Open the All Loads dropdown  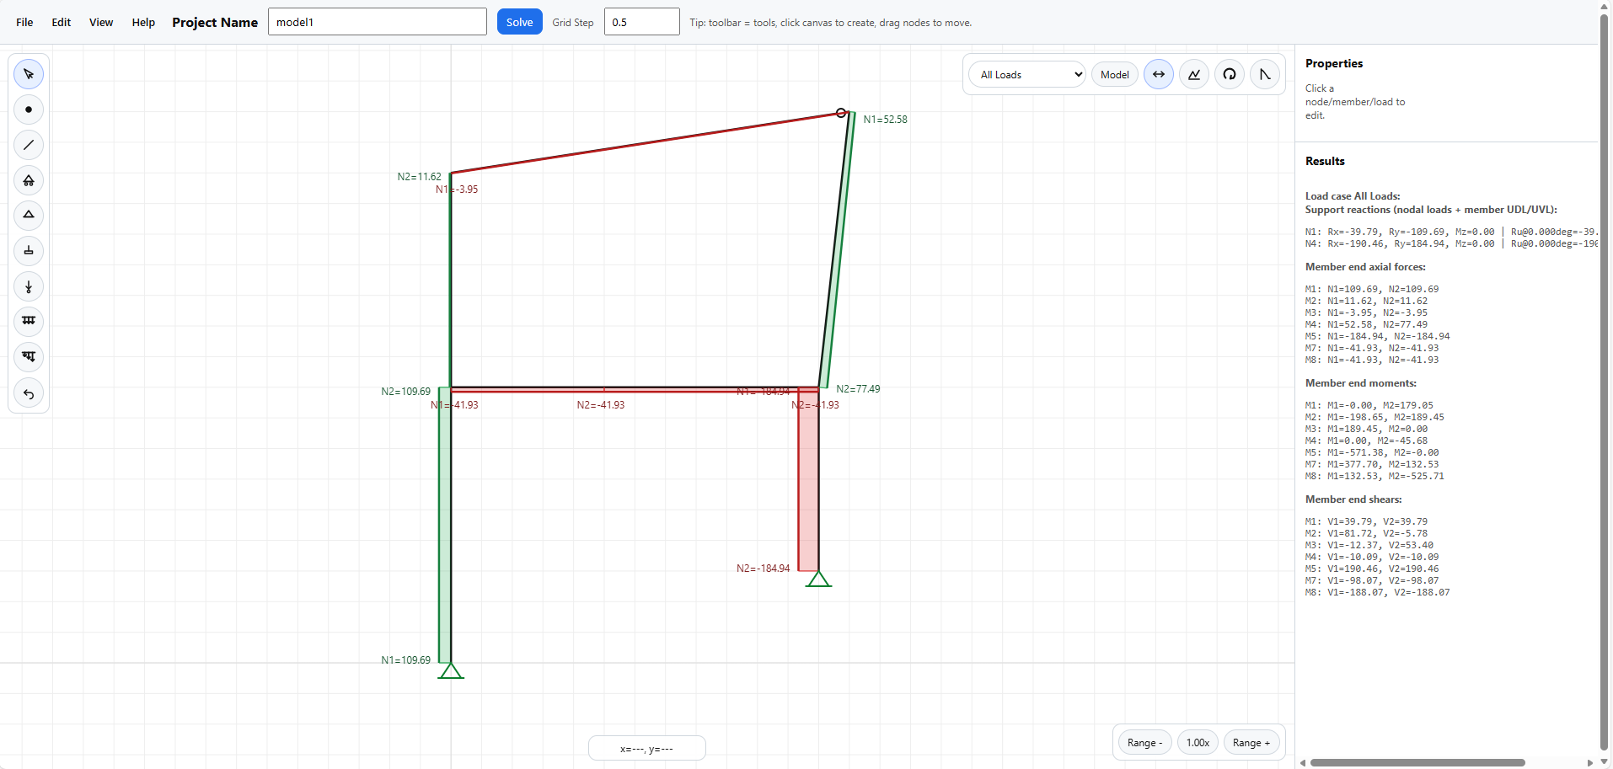pyautogui.click(x=1025, y=74)
